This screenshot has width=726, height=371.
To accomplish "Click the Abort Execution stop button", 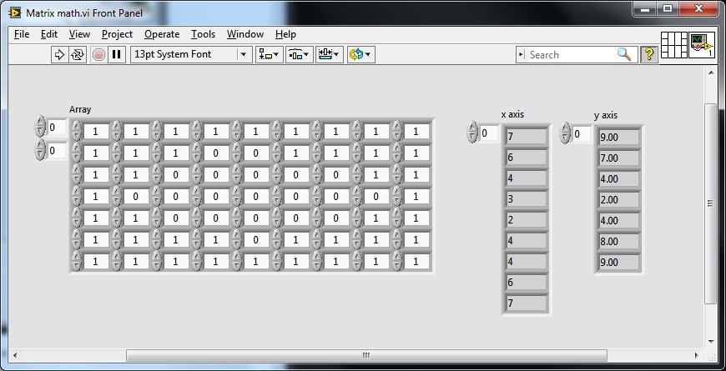I will point(98,54).
